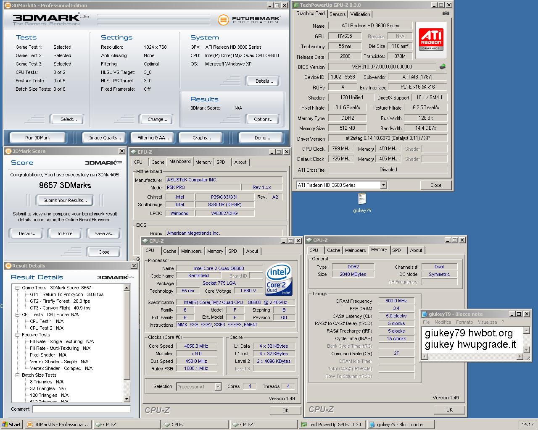538x430 pixels.
Task: Click the Graphs button in 3DMark05
Action: 202,138
